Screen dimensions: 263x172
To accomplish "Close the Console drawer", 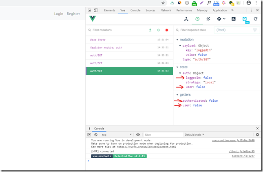I will coord(257,128).
